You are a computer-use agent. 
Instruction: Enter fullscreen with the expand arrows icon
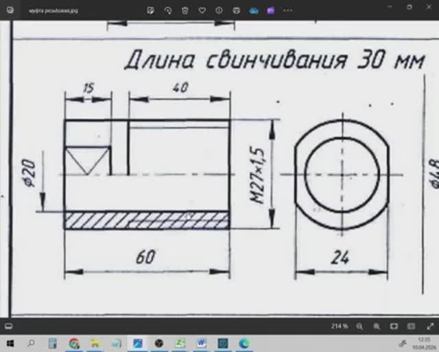coord(430,326)
